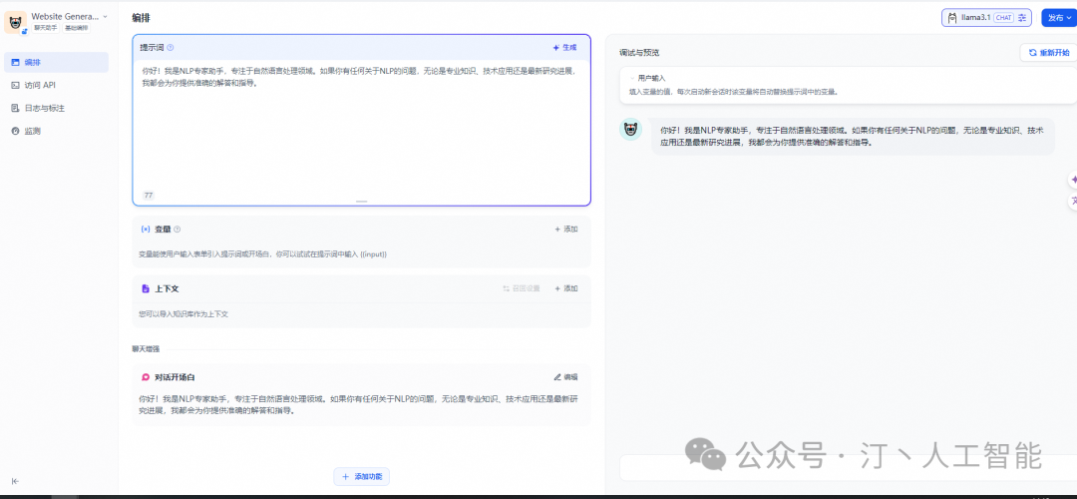Open the llama3.1 model selector
1077x499 pixels.
pos(986,18)
